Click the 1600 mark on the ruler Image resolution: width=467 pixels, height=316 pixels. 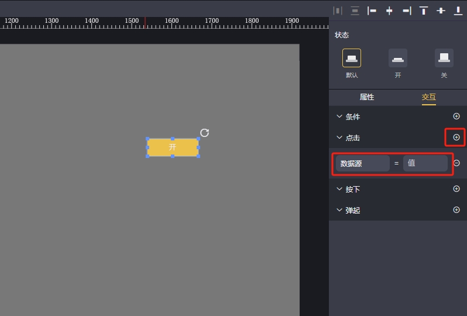click(x=172, y=21)
